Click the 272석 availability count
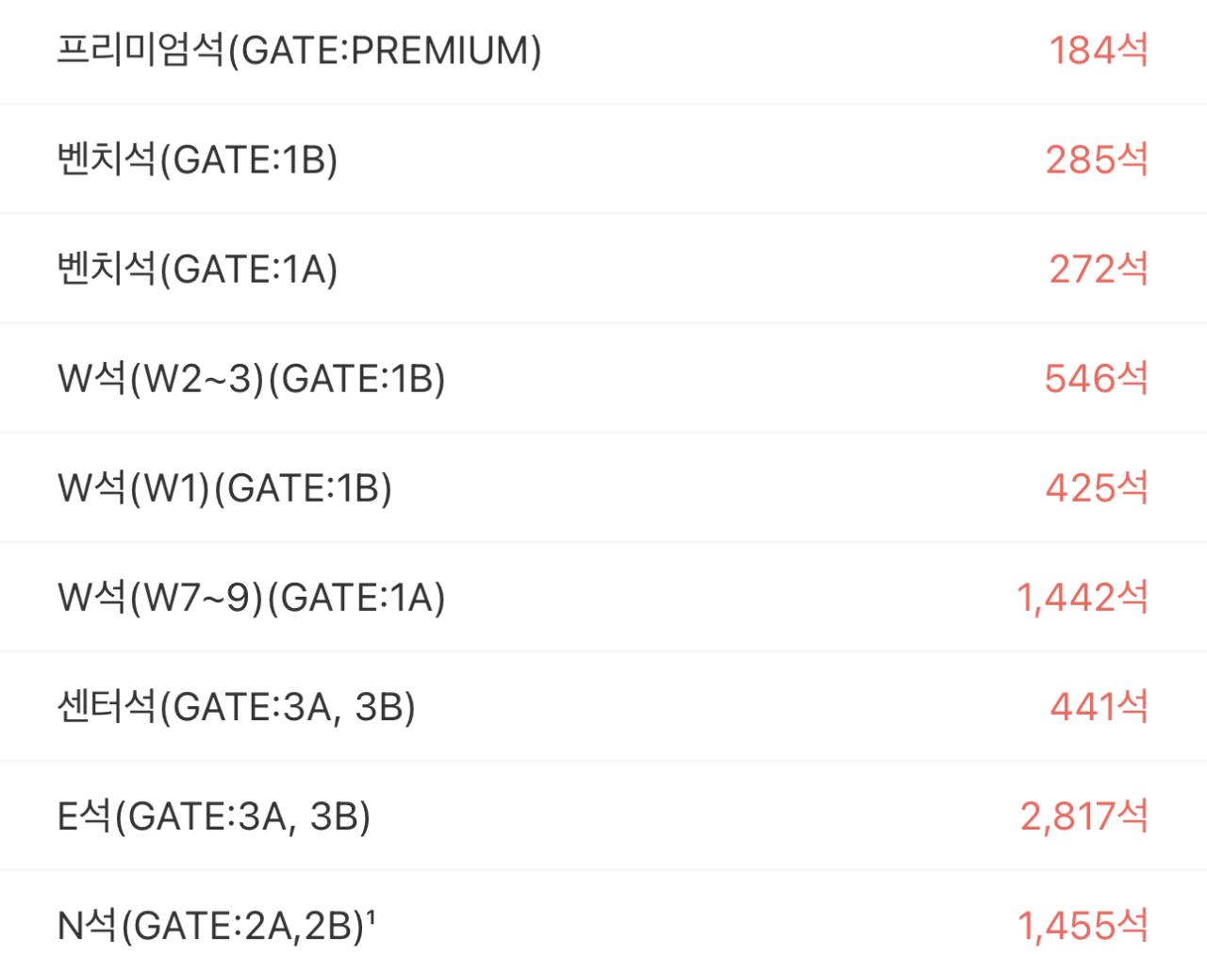 coord(1099,269)
